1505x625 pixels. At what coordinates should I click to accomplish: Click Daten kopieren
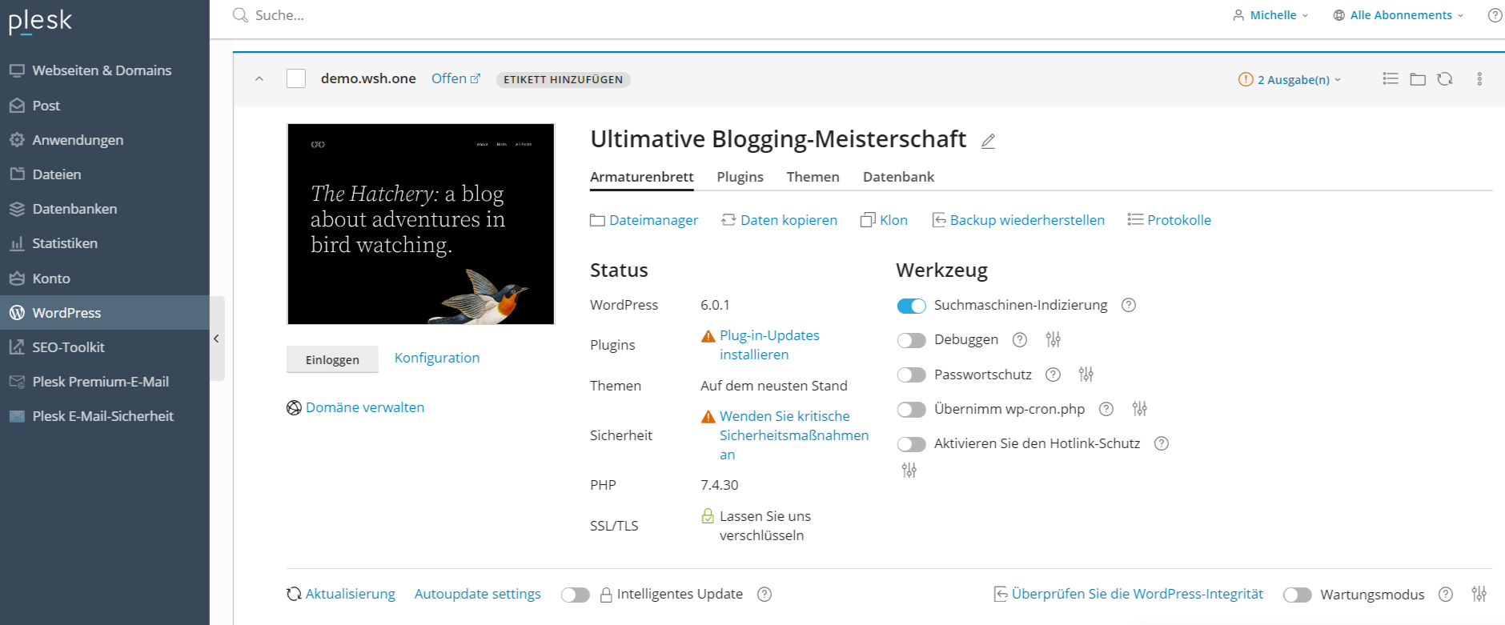(780, 220)
